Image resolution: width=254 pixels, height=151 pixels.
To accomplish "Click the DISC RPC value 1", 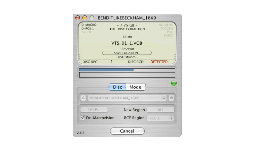I will [112, 62].
